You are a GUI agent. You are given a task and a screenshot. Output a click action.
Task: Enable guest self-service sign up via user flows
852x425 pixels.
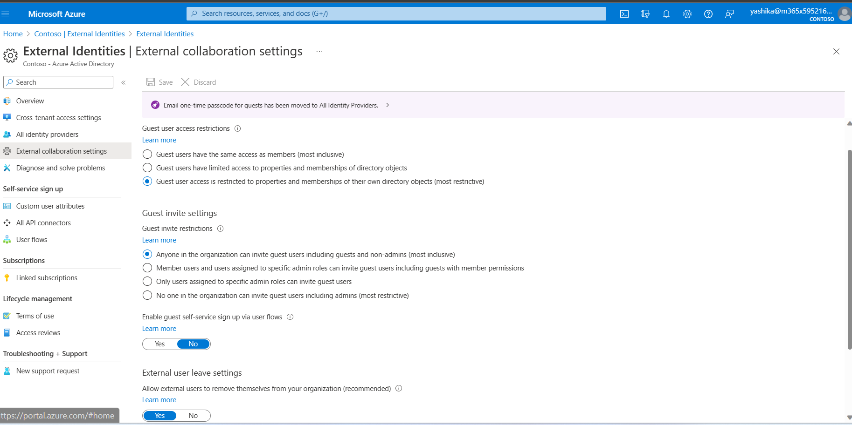pos(159,344)
